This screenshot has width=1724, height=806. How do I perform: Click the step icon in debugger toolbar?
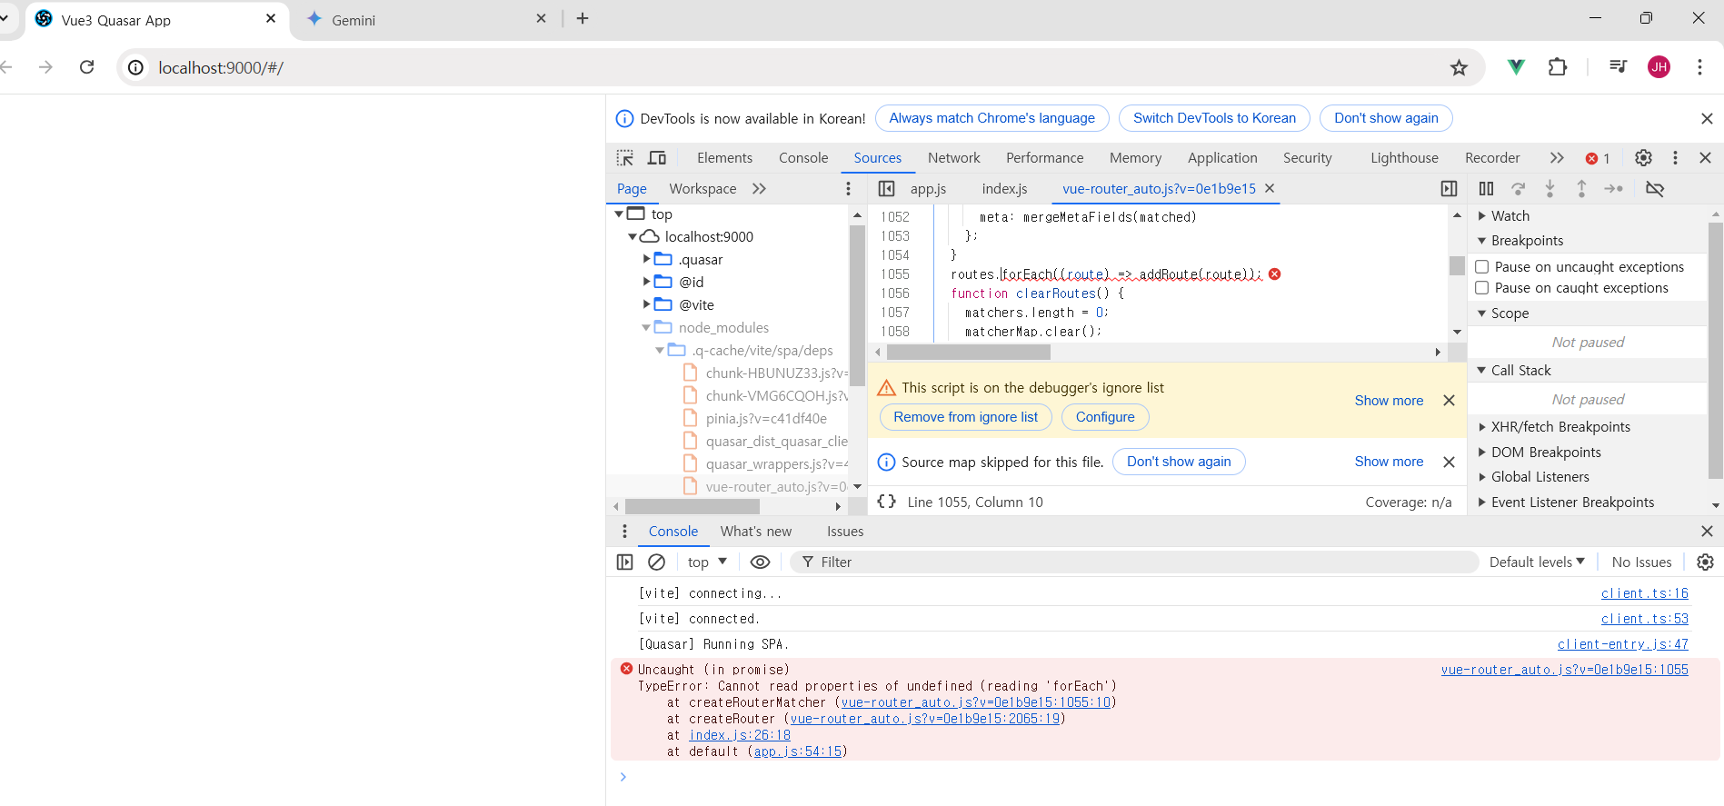1613,189
